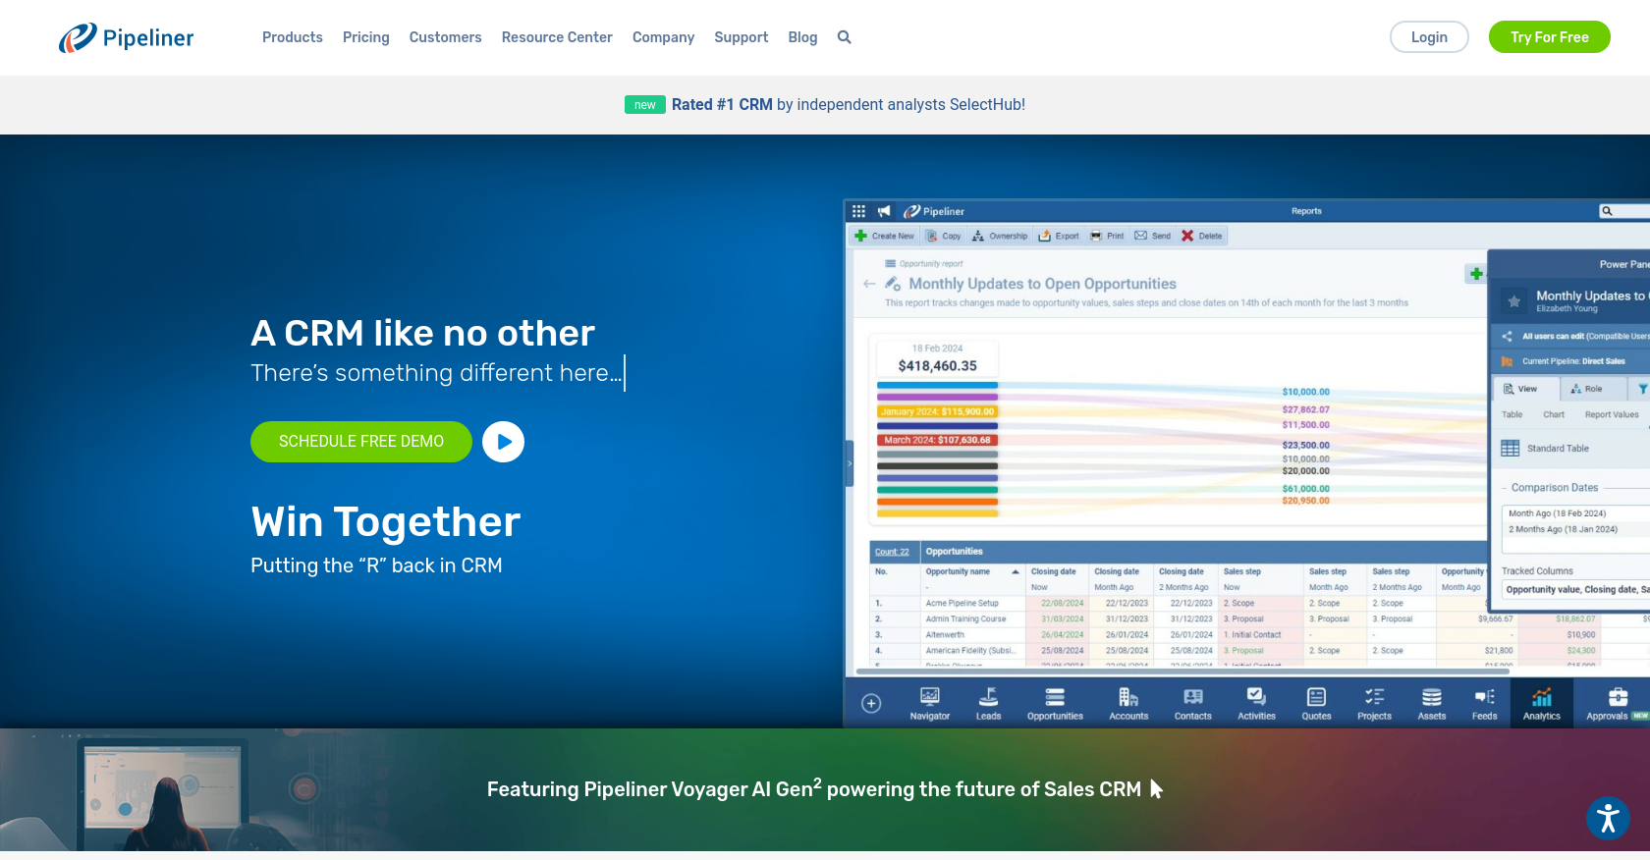
Task: Click the Login button
Action: 1429,37
